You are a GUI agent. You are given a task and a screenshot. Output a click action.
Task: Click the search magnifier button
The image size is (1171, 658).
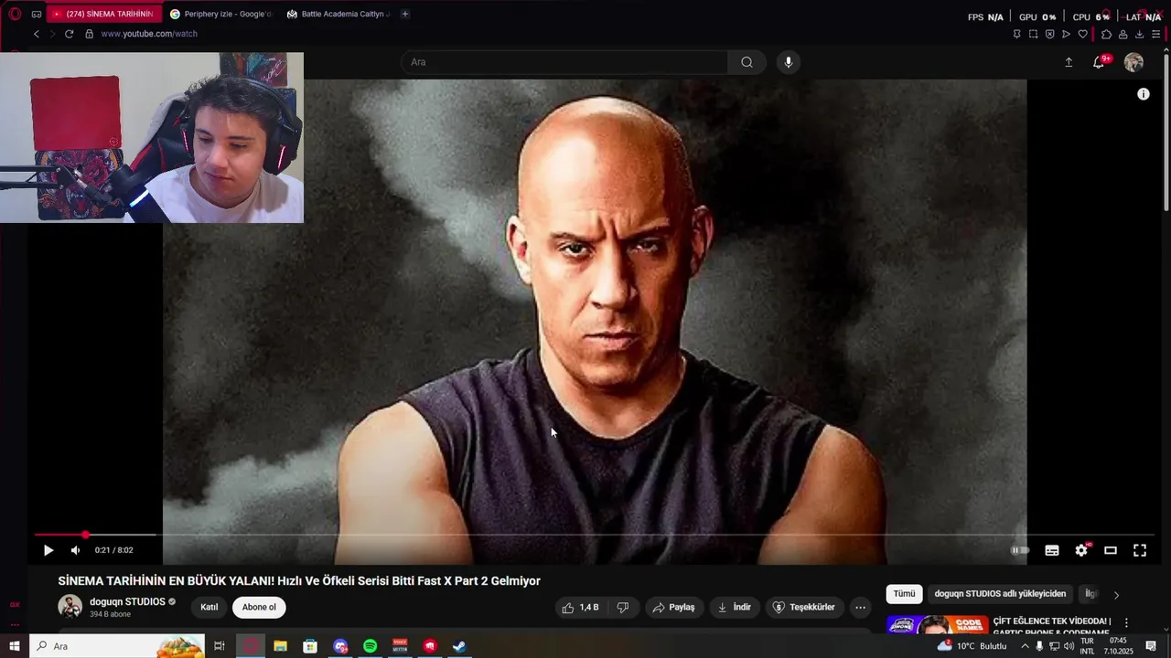point(747,62)
